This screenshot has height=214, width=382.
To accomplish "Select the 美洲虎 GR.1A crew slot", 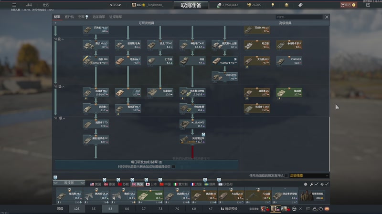I will point(96,195).
